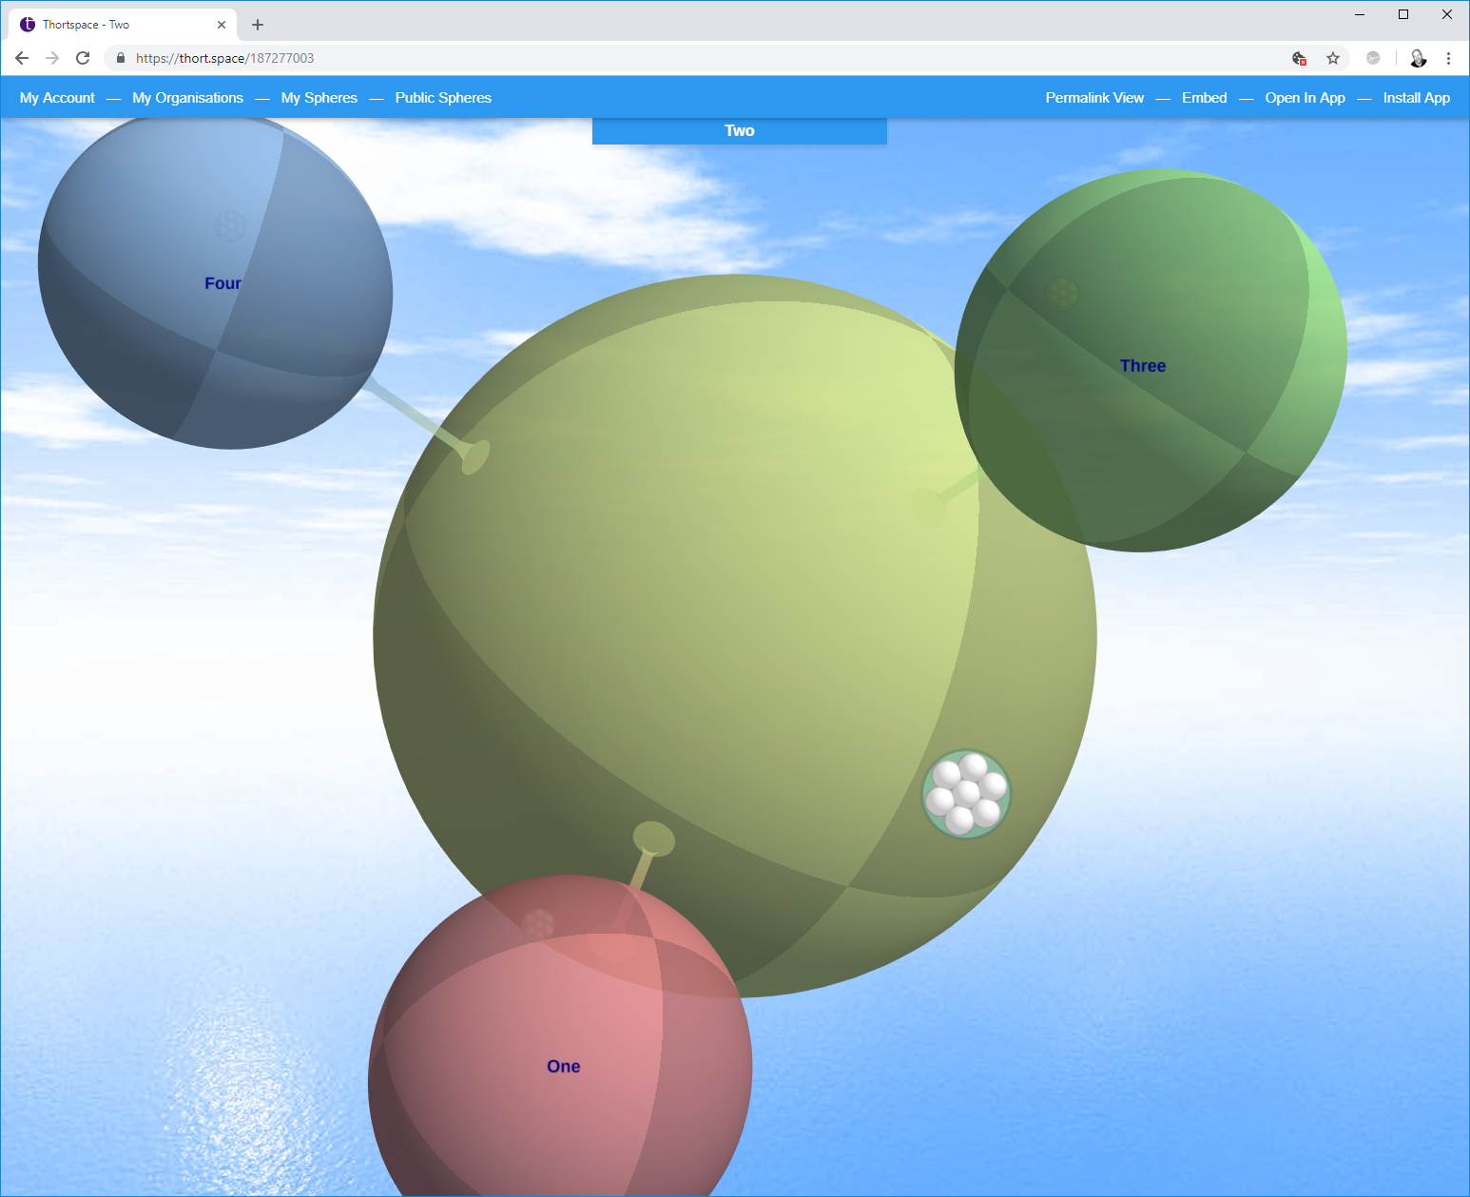The image size is (1470, 1197).
Task: Maximize the browser window
Action: 1403,14
